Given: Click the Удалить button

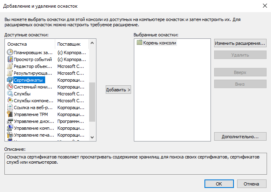Looking at the screenshot, I should [240, 55].
